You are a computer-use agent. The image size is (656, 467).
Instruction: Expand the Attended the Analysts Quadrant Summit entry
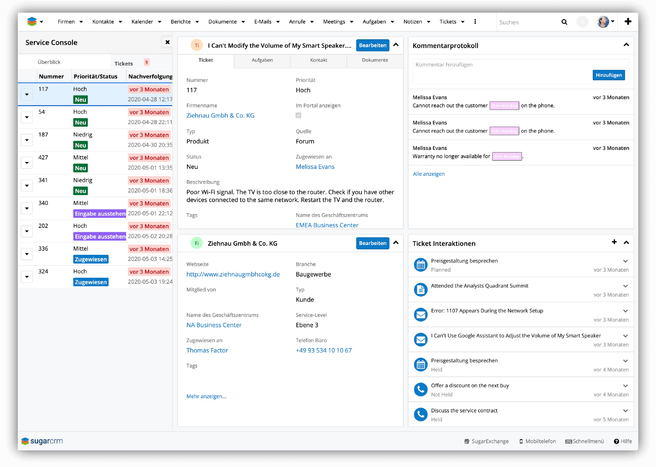(625, 286)
